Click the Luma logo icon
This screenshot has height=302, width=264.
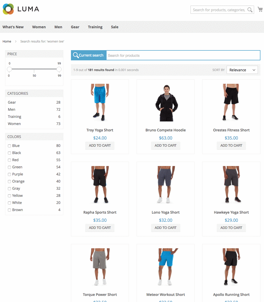click(8, 9)
